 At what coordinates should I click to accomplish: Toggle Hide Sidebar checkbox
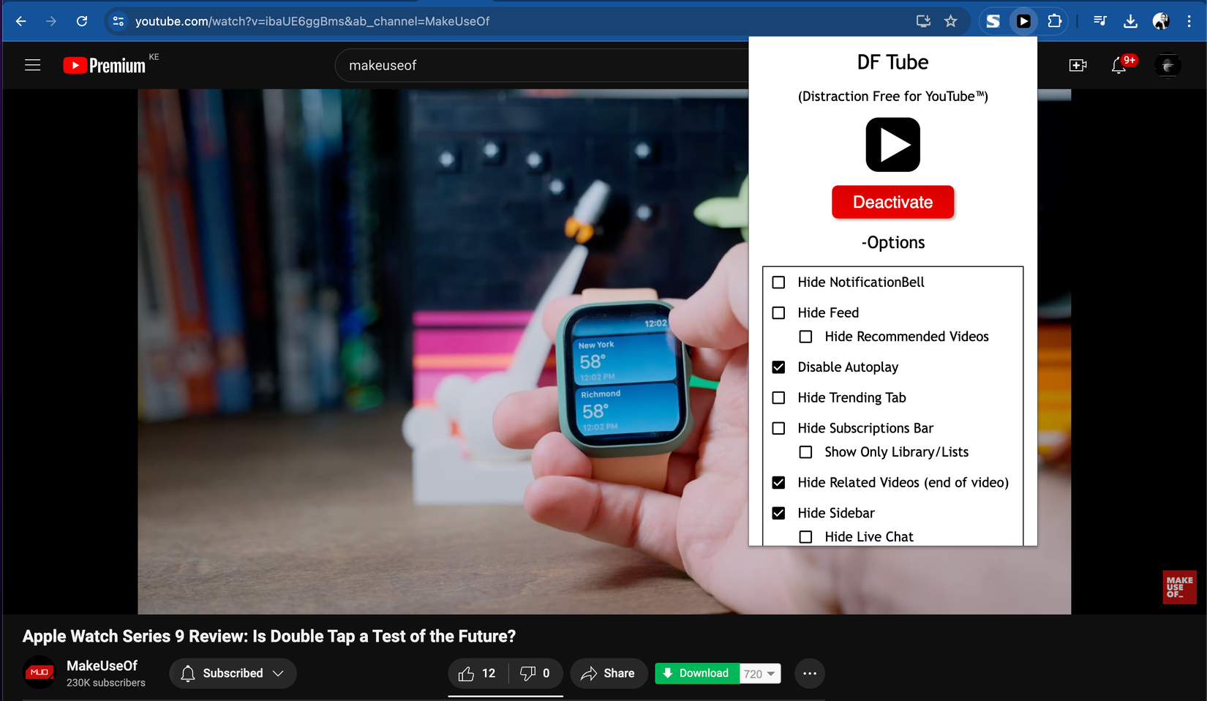(x=779, y=513)
